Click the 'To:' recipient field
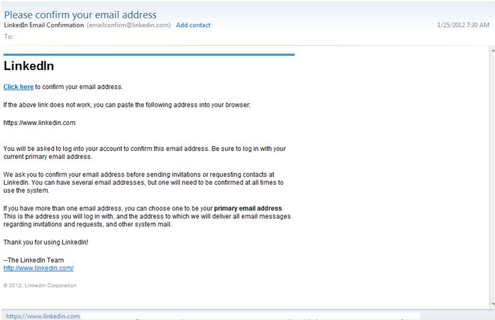495x320 pixels. [9, 36]
